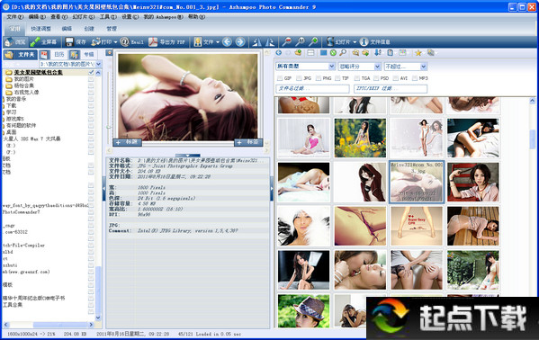The width and height of the screenshot is (539, 340).
Task: Open the 工具 menu
Action: [x=108, y=17]
